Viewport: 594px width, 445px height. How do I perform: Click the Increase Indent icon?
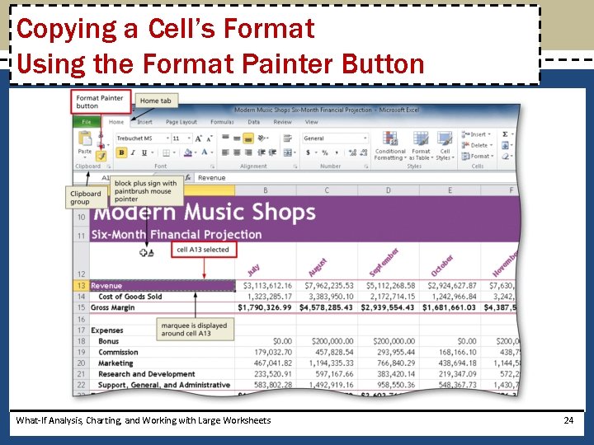272,152
